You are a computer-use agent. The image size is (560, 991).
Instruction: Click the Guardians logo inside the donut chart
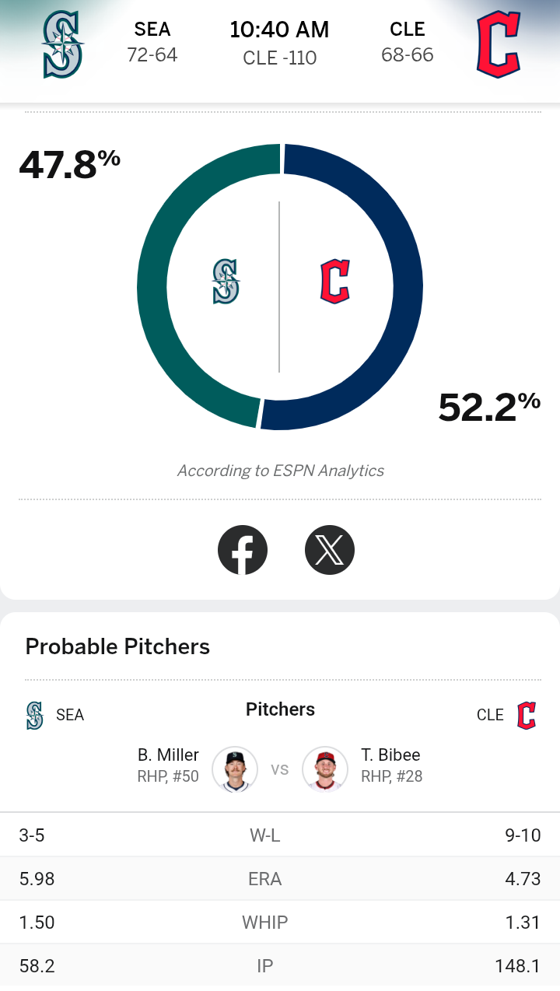334,282
